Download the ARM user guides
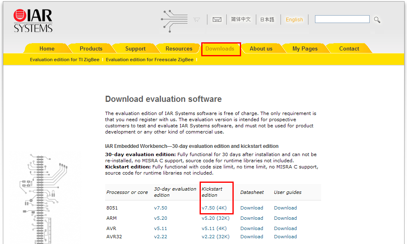 coord(285,218)
